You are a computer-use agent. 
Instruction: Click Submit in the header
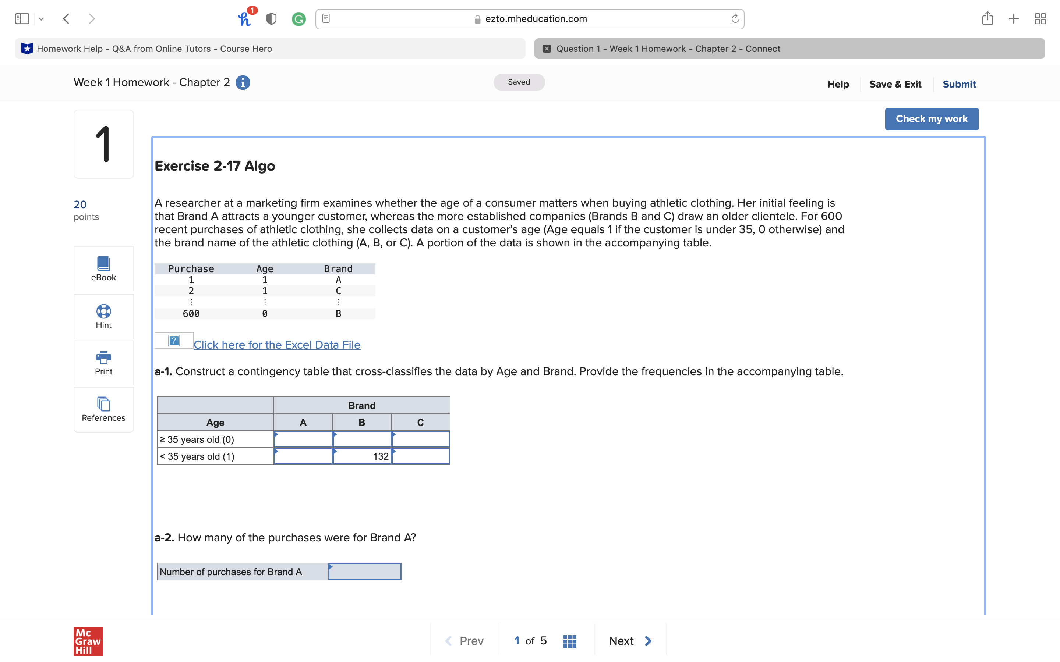pos(959,84)
